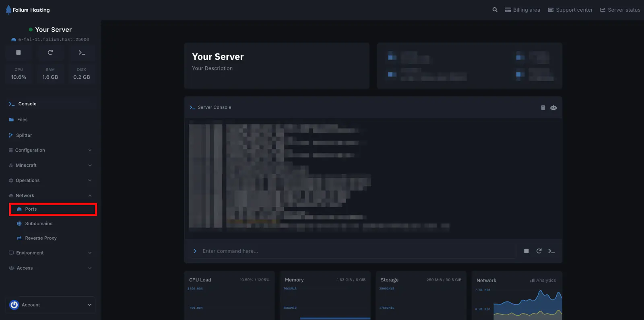Viewport: 644px width, 320px height.
Task: Collapse the Network section
Action: pyautogui.click(x=50, y=196)
